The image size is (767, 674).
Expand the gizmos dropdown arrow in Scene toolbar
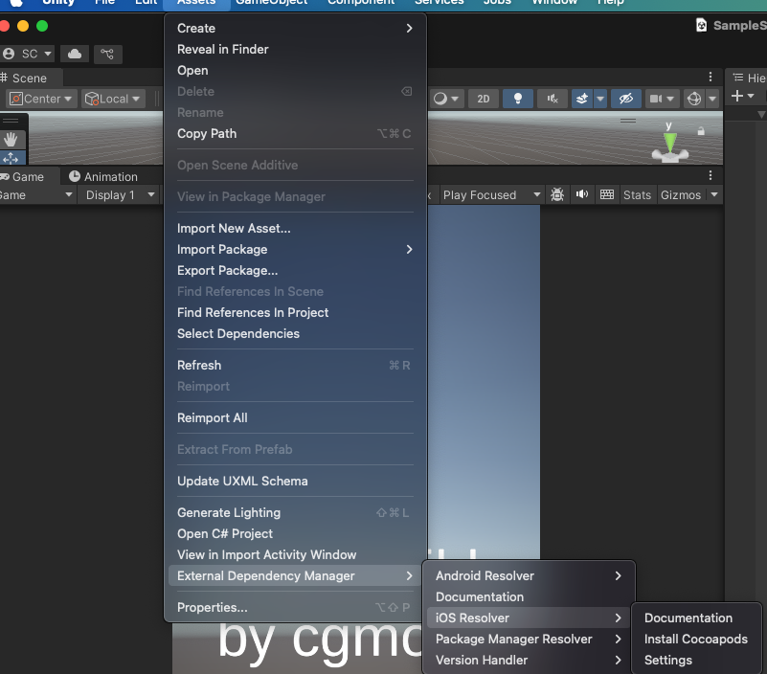[x=712, y=99]
